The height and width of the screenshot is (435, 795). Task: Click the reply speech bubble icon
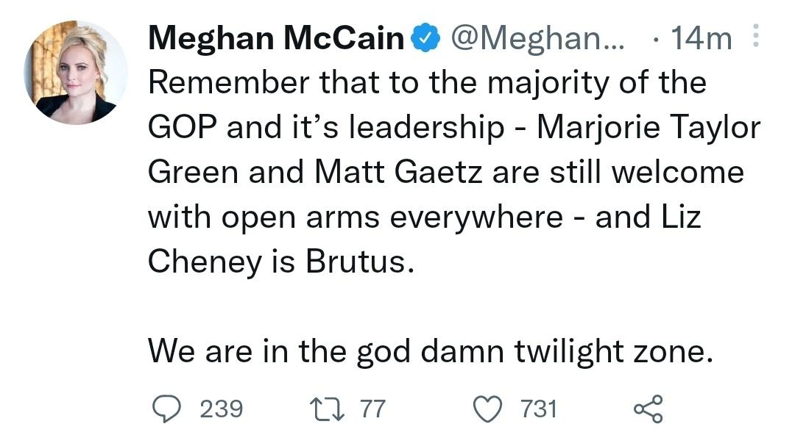(x=169, y=409)
